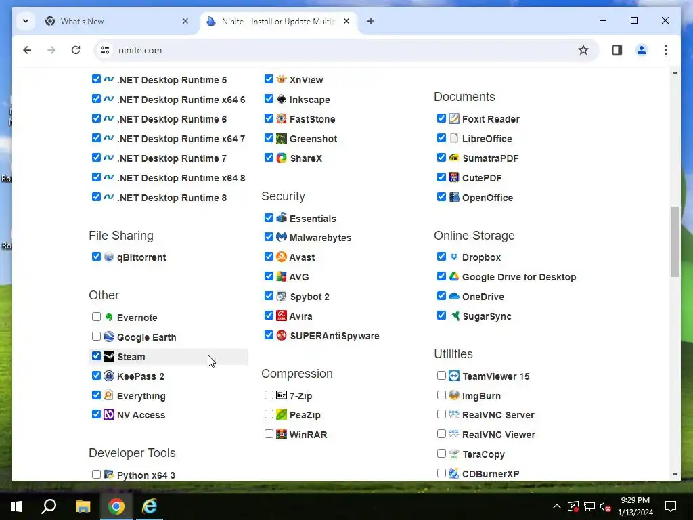693x520 pixels.
Task: Click the SumatraPDF icon
Action: click(454, 157)
